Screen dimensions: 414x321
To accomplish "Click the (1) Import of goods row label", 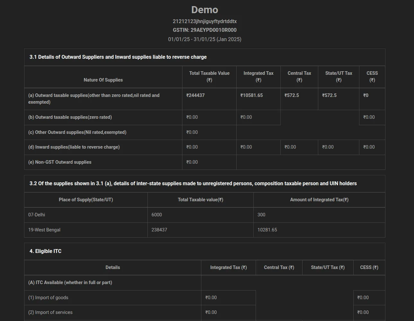I will point(48,298).
